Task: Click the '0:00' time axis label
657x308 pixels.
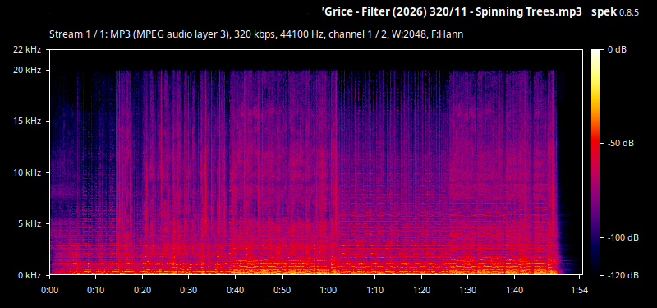Action: [x=49, y=290]
